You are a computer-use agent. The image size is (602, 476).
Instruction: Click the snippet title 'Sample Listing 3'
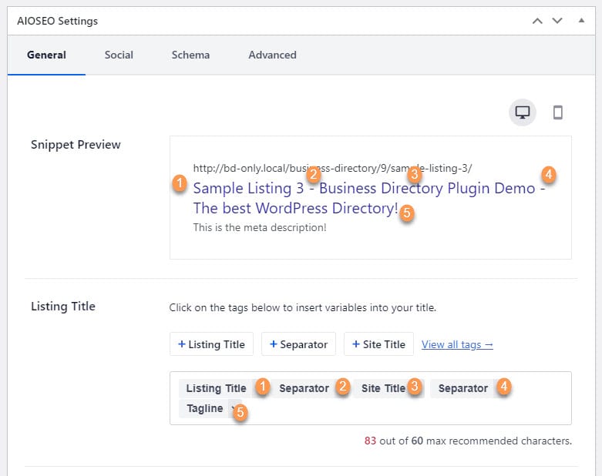tap(248, 189)
